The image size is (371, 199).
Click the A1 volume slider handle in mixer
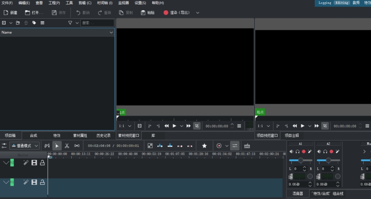point(300,160)
